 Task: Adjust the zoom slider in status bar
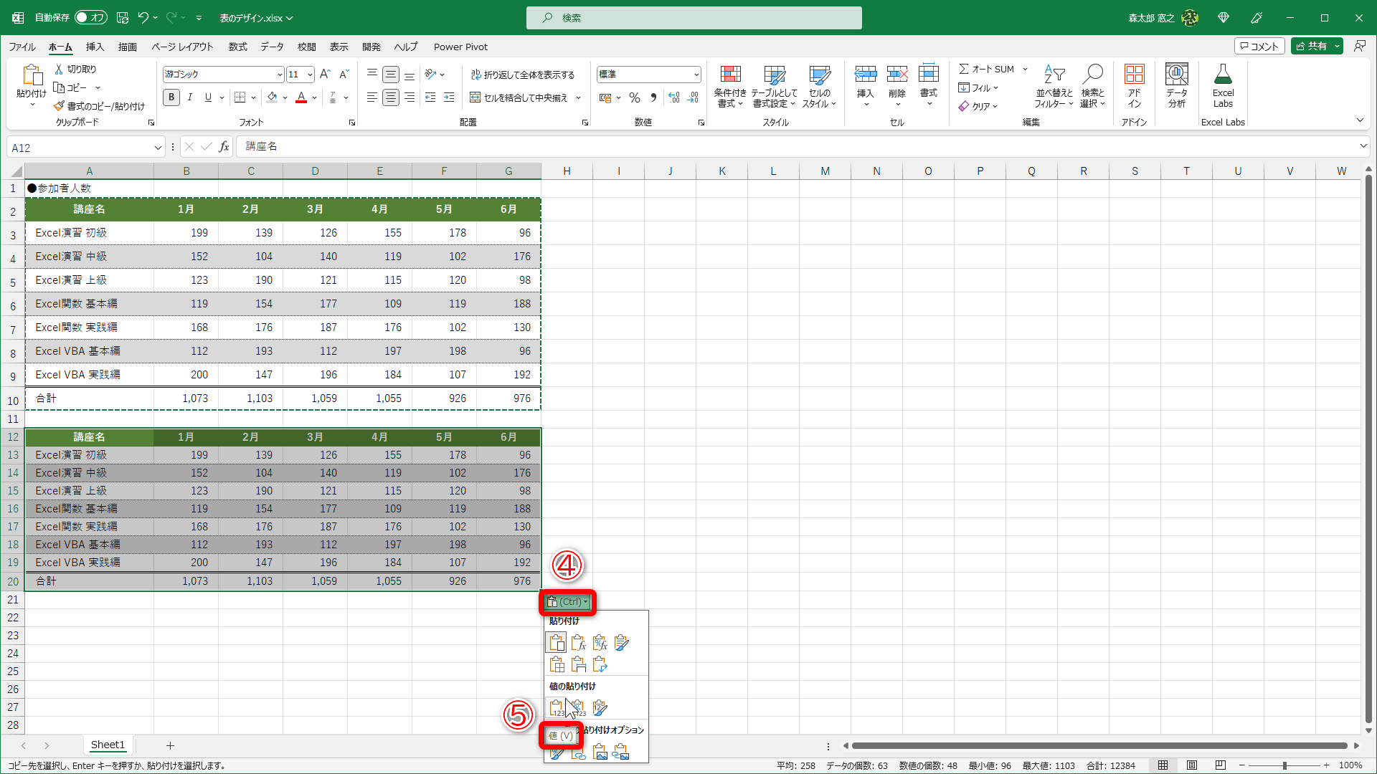1284,765
